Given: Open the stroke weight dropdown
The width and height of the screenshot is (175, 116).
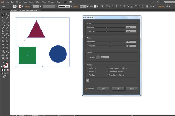Looking at the screenshot, I should [40, 7].
